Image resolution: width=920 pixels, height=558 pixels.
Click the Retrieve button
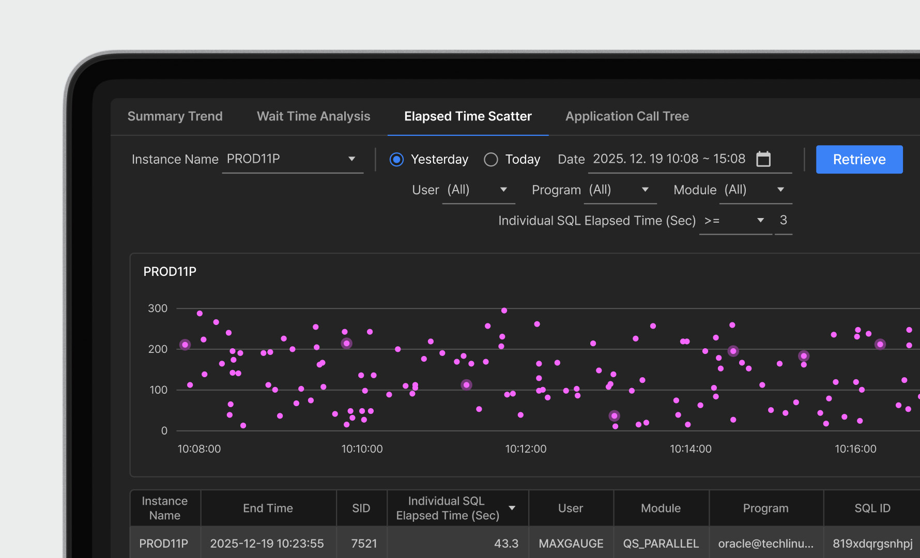coord(859,159)
